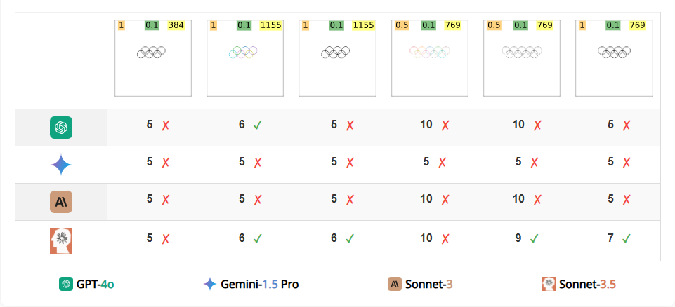Select the pastel rings thumbnail labeled 769
The height and width of the screenshot is (307, 675).
pos(430,58)
